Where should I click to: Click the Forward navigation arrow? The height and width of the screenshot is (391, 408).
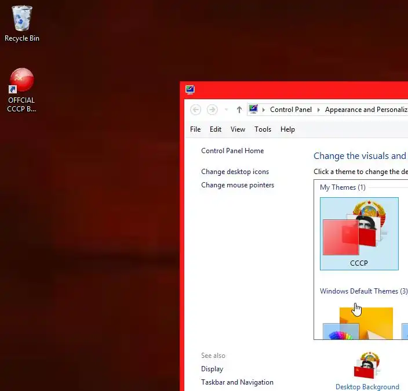click(212, 110)
